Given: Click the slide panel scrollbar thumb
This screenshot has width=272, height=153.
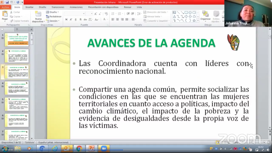Looking at the screenshot, I should (32, 40).
